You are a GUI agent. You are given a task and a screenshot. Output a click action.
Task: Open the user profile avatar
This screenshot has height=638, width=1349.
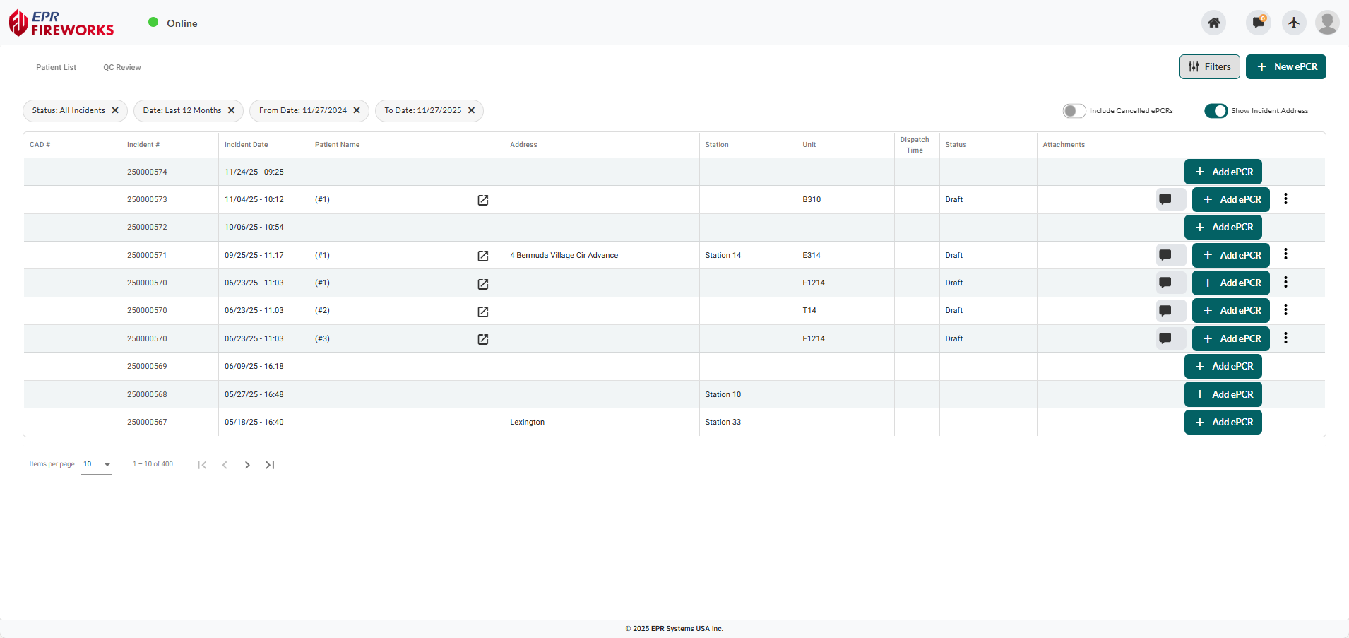pyautogui.click(x=1327, y=23)
